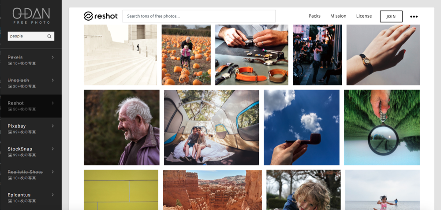Screen dimensions: 441x210
Task: Click the photo count icon under Pixabay
Action: point(10,132)
